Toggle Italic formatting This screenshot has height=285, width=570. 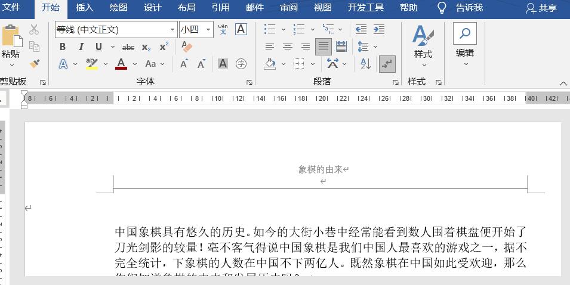(x=81, y=47)
